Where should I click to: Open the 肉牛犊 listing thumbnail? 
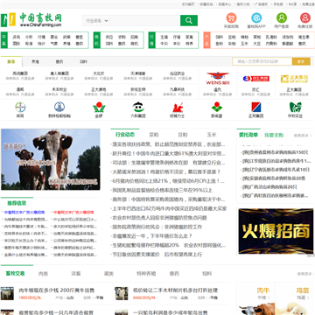coord(7,293)
